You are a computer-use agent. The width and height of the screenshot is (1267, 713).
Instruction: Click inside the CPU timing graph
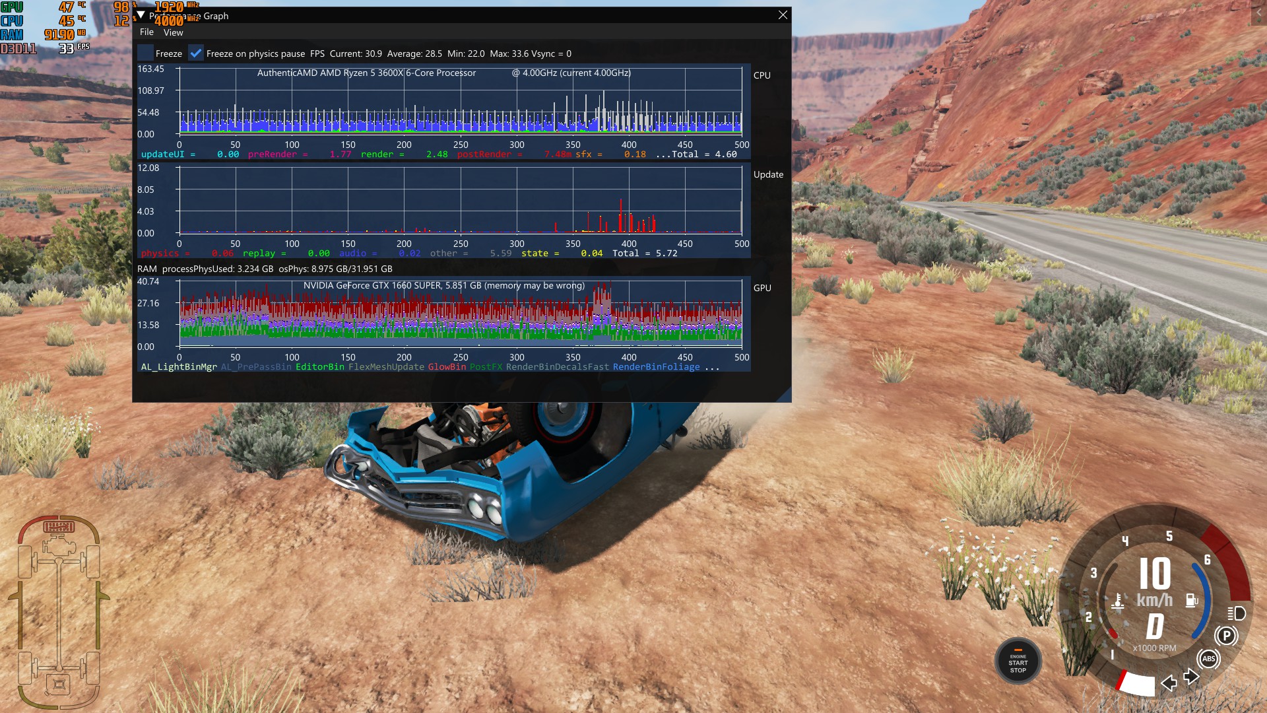pos(461,100)
